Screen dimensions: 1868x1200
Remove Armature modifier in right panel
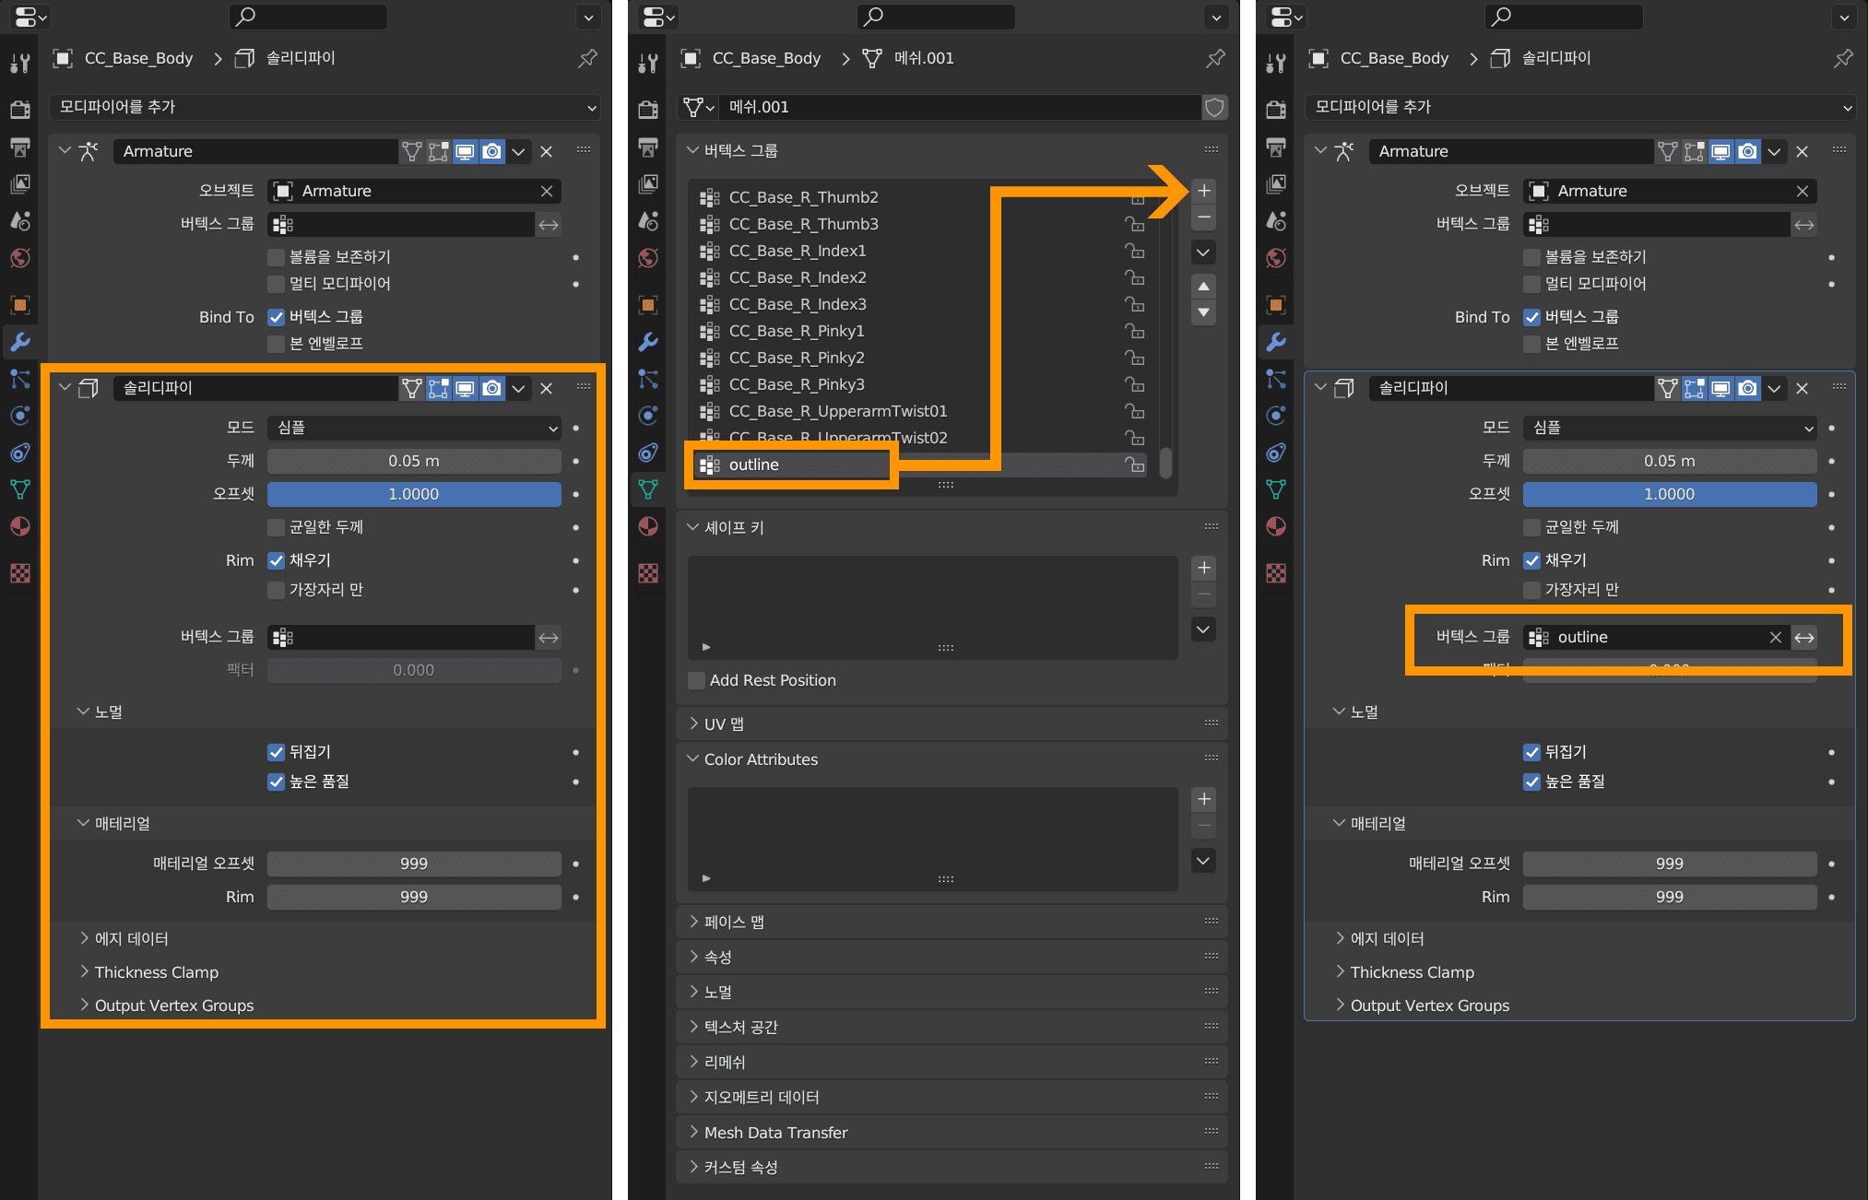click(1803, 151)
